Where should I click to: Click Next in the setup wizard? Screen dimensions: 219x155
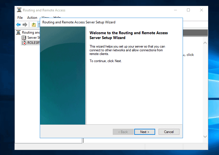click(145, 132)
